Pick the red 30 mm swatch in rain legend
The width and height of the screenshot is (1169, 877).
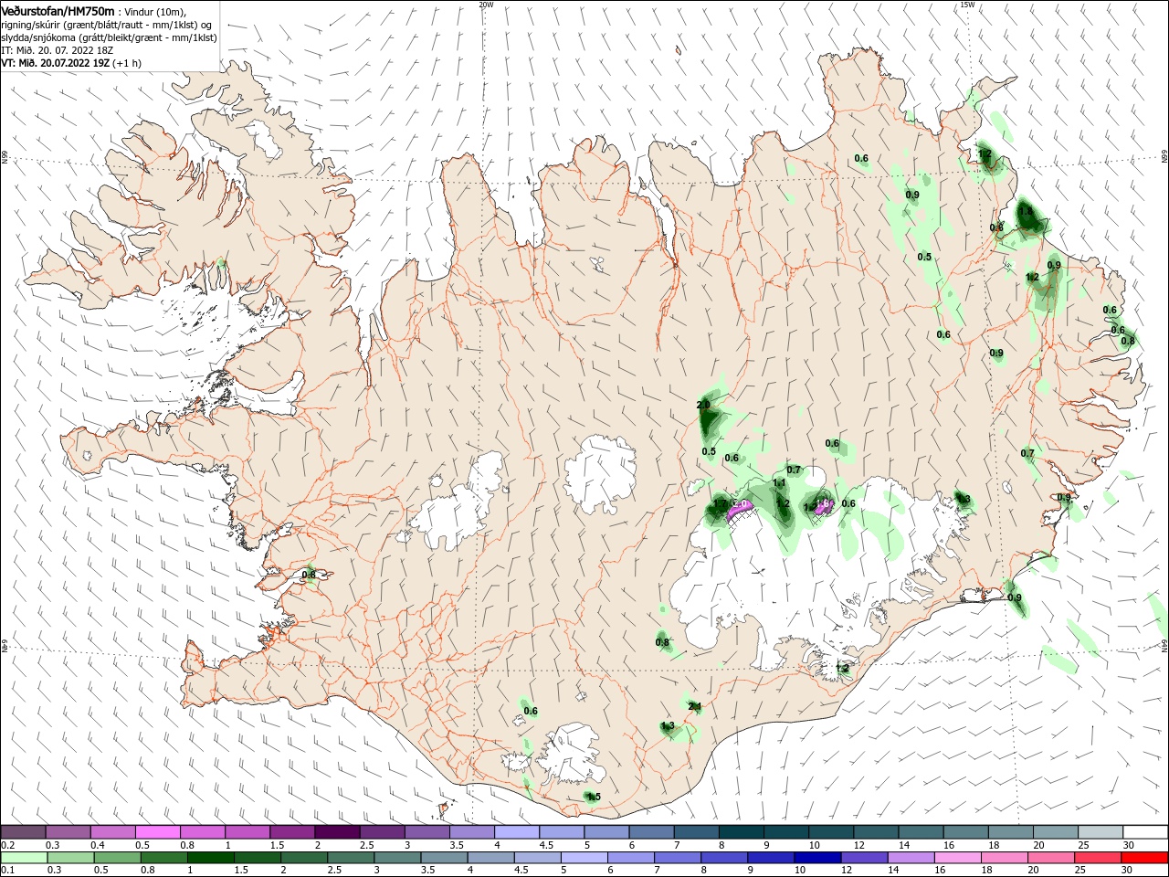pos(1144,858)
